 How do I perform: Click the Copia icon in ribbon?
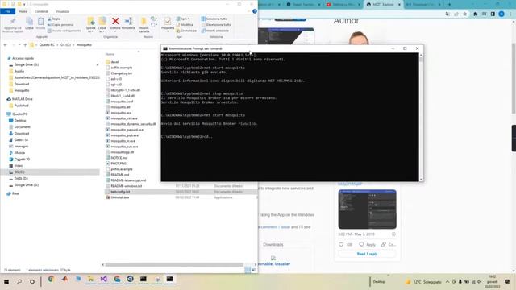29,22
